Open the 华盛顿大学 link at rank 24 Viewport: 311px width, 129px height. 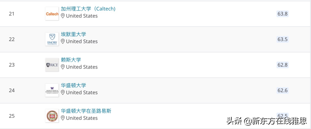73,85
